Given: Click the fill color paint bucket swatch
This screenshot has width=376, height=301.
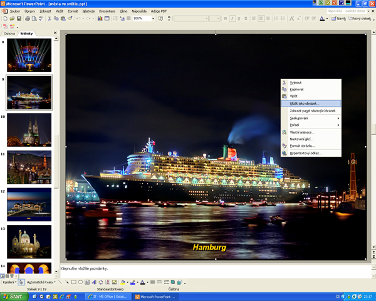Looking at the screenshot, I should (123, 282).
